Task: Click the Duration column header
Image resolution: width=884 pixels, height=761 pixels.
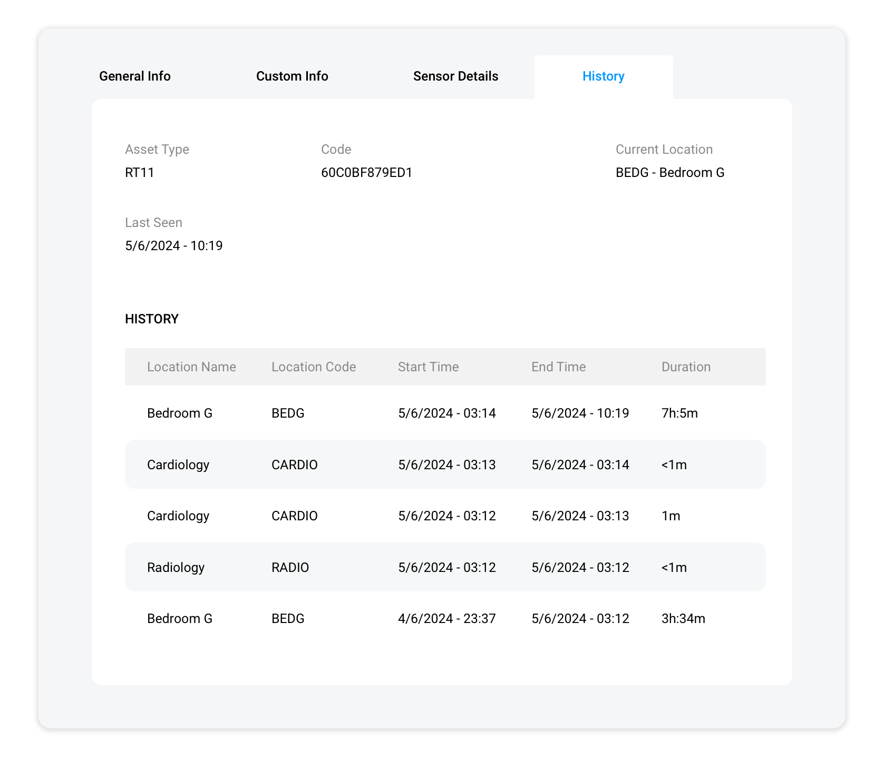Action: (686, 367)
